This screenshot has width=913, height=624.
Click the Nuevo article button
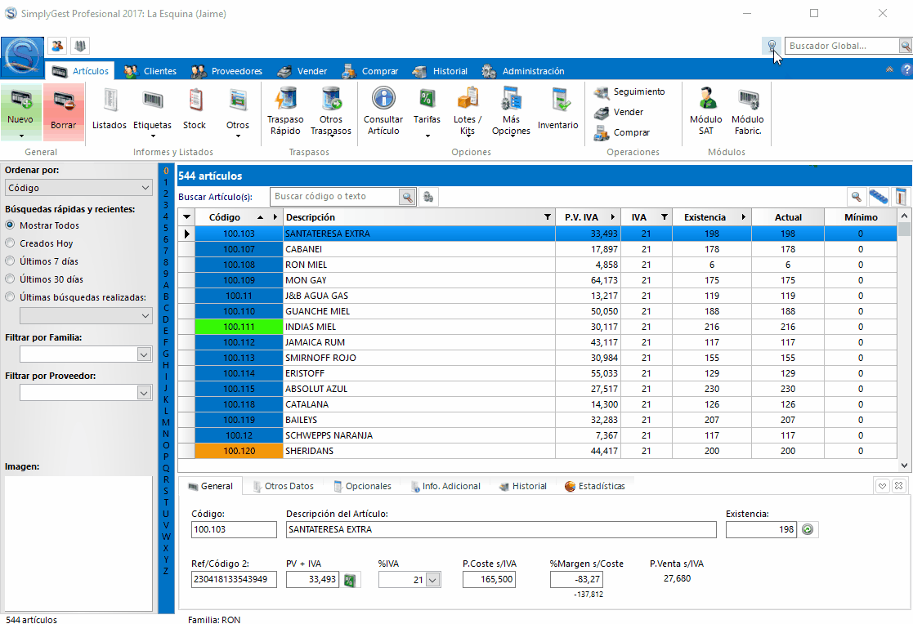pyautogui.click(x=21, y=111)
